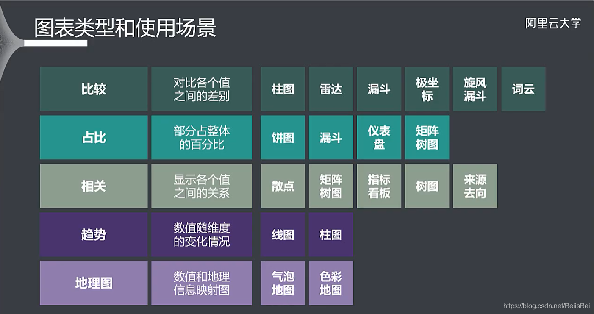Open the 饼图 chart tile
The image size is (594, 314).
283,137
